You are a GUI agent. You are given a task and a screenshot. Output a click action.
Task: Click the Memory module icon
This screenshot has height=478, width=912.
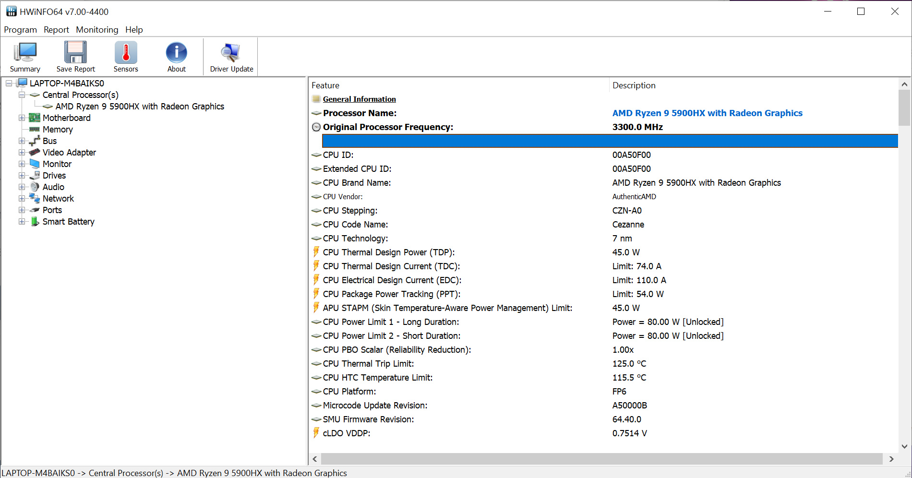[35, 129]
